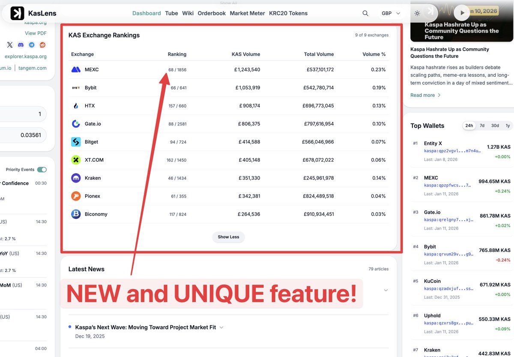Viewport: 514px width, 357px height.
Task: Open KuCoin wallet address link
Action: pyautogui.click(x=448, y=289)
